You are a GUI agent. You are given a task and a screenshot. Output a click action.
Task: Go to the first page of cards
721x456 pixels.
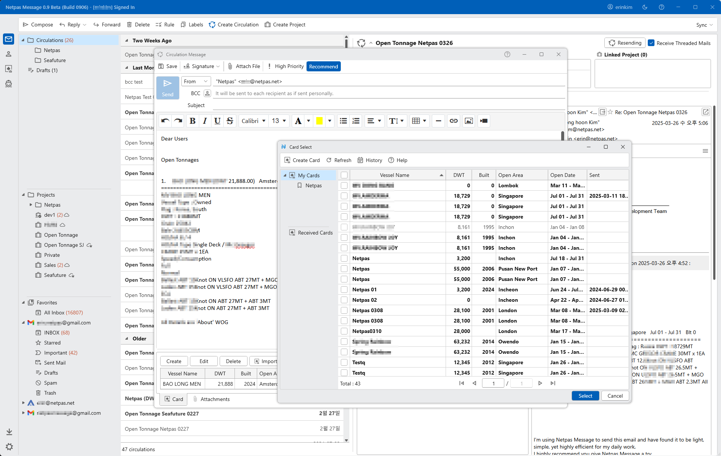point(462,383)
